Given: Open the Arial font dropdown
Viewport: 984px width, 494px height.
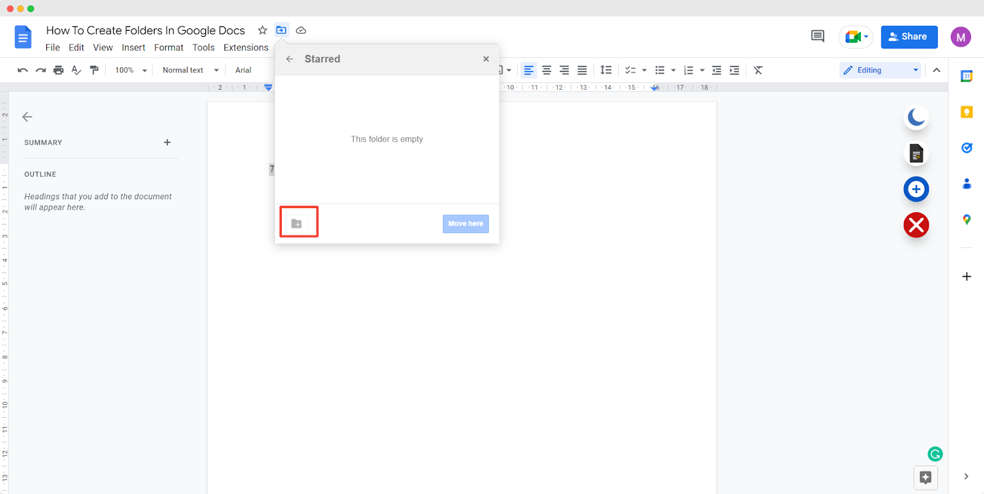Looking at the screenshot, I should click(x=244, y=70).
